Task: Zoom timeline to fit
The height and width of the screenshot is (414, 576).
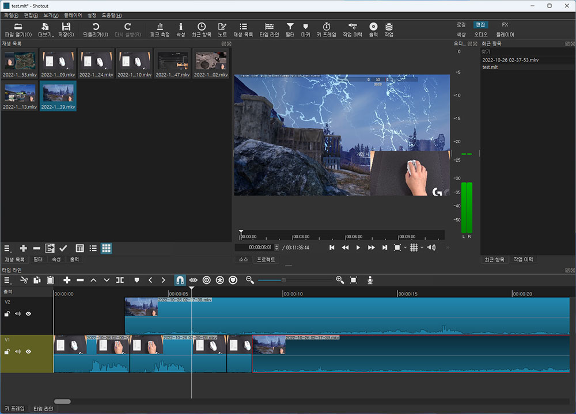Action: [x=354, y=280]
